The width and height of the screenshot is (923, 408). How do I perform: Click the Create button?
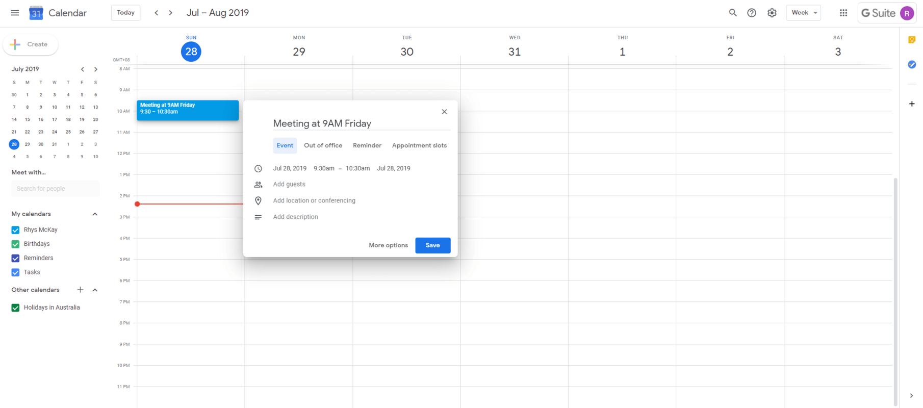click(31, 44)
